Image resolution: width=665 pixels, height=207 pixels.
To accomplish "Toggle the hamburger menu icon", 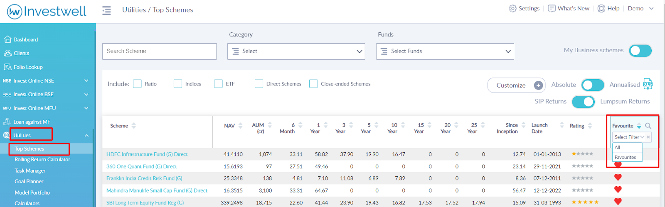I will click(x=106, y=10).
